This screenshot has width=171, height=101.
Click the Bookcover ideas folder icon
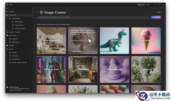click(13, 25)
